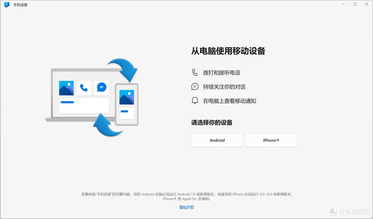The height and width of the screenshot is (219, 373).
Task: Click the 从电脑使用移动设备 heading
Action: [x=228, y=51]
